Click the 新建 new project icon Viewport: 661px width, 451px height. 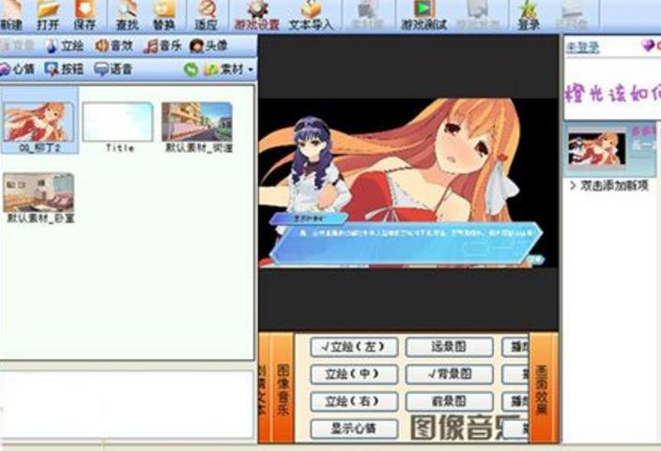(x=11, y=15)
